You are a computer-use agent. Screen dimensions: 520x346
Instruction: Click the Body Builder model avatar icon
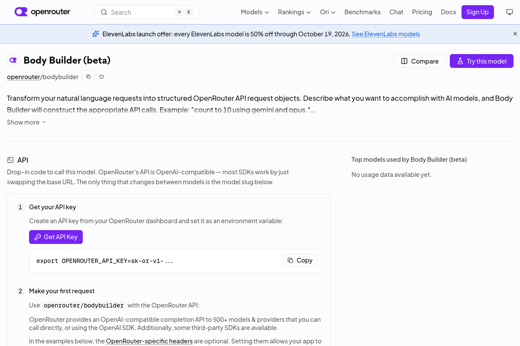point(13,61)
